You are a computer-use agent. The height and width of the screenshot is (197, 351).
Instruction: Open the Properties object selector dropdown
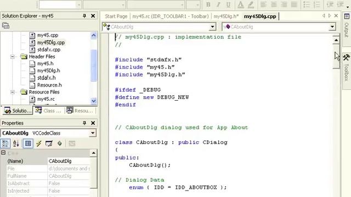click(93, 133)
